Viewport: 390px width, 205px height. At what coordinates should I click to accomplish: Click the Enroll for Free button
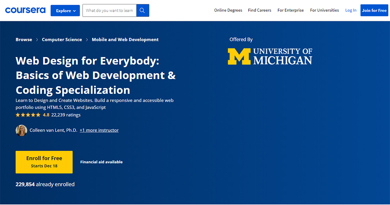(44, 162)
